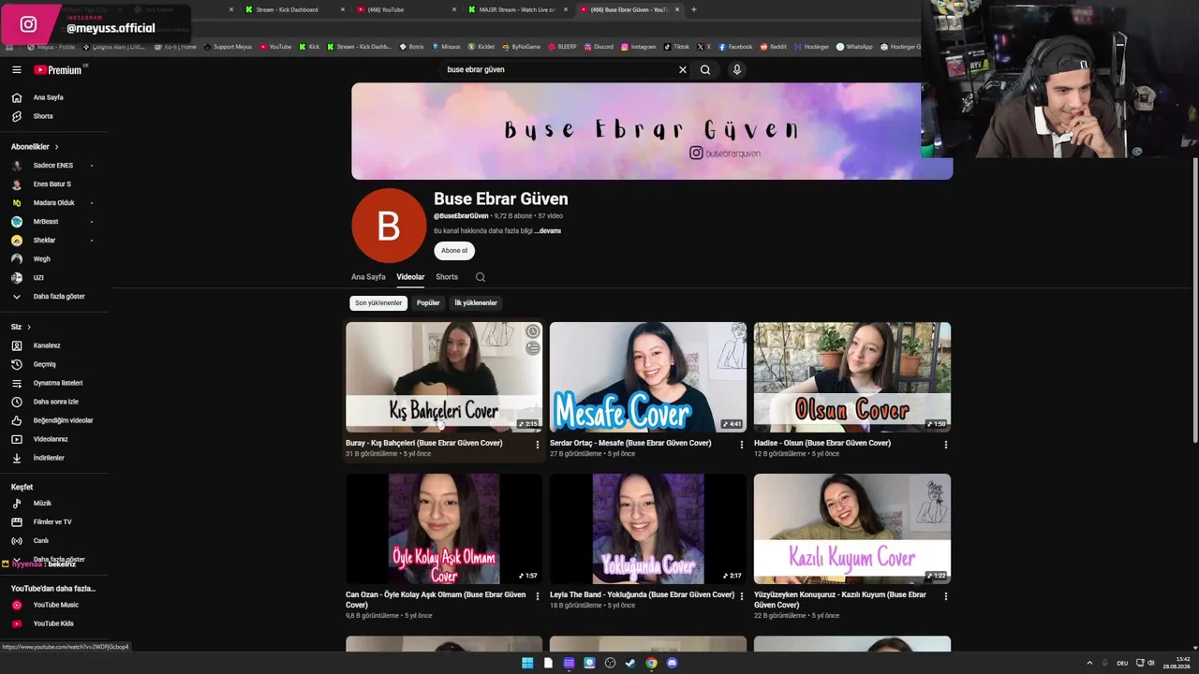Open options for Olsun Cover video
The height and width of the screenshot is (674, 1199).
click(x=946, y=445)
